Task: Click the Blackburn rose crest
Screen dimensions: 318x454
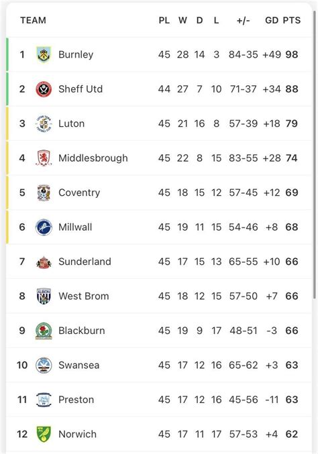Action: pyautogui.click(x=44, y=331)
